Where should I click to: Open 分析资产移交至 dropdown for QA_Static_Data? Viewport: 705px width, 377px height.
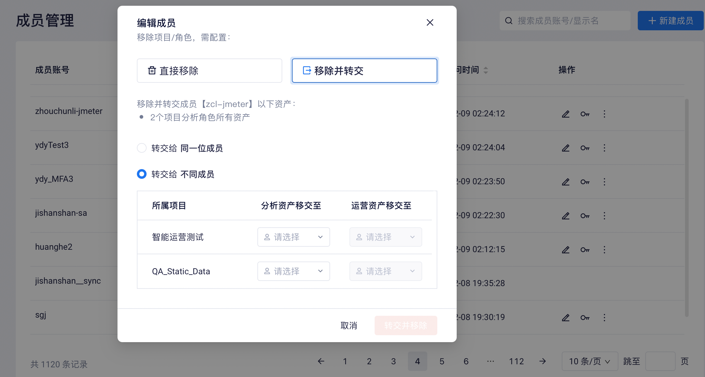pos(293,271)
